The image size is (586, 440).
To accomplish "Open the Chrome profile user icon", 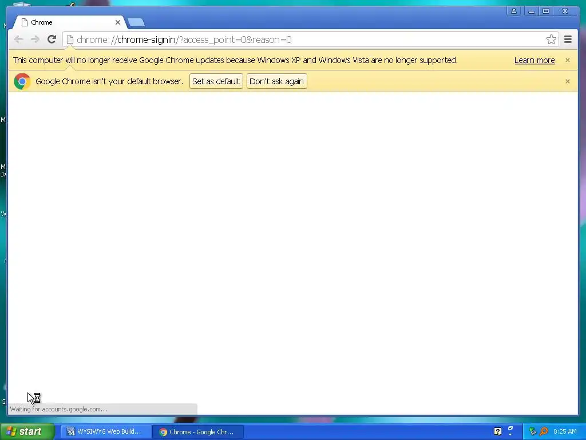I will [x=514, y=11].
